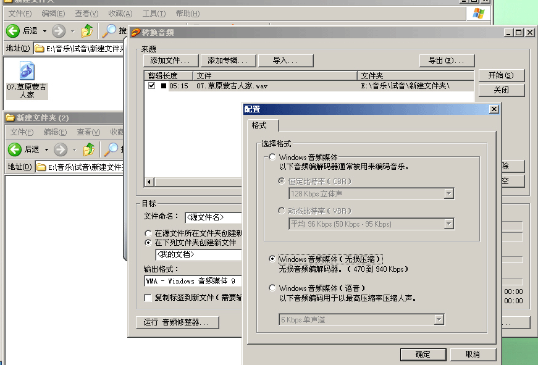Click the 文件夹 column header in source list

[416, 76]
